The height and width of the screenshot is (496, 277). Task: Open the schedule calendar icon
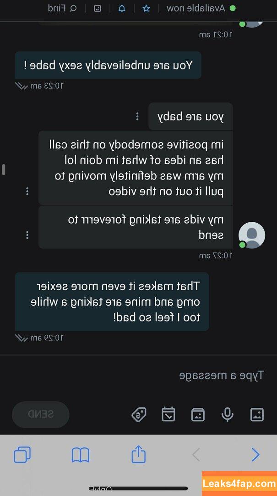[168, 414]
